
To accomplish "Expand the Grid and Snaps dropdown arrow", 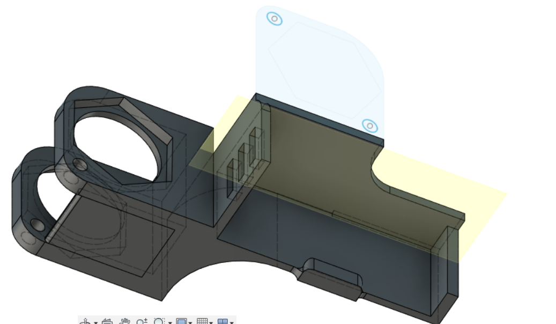I will click(211, 322).
